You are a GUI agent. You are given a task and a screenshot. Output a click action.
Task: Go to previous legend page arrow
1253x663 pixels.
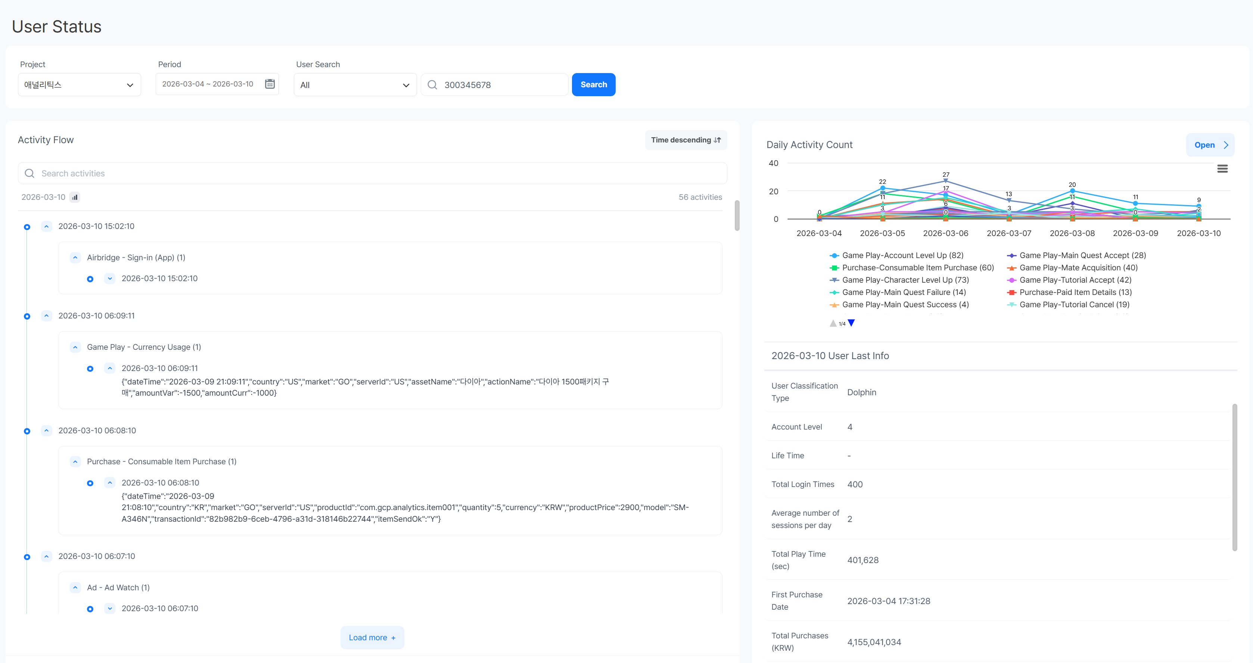click(x=833, y=324)
